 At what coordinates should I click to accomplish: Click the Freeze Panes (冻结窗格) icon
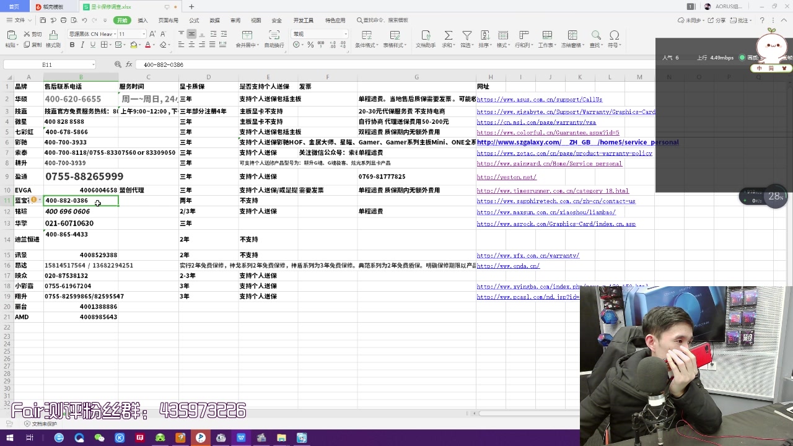[x=571, y=35]
